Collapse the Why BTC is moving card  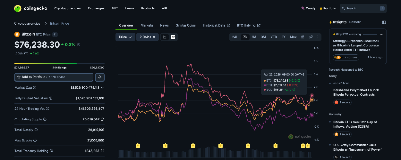[x=381, y=34]
